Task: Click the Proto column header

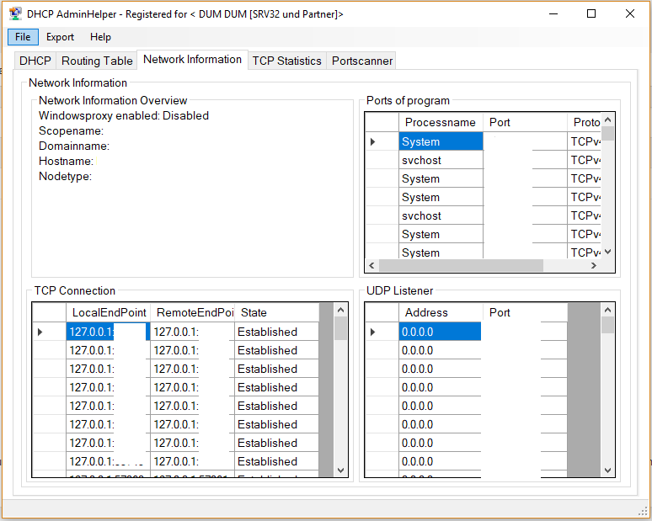Action: [585, 122]
